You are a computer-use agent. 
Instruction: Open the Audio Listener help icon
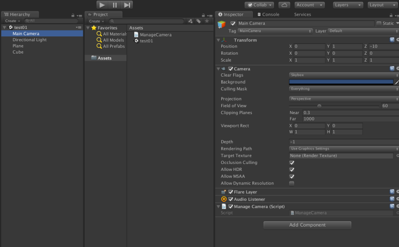(x=392, y=199)
